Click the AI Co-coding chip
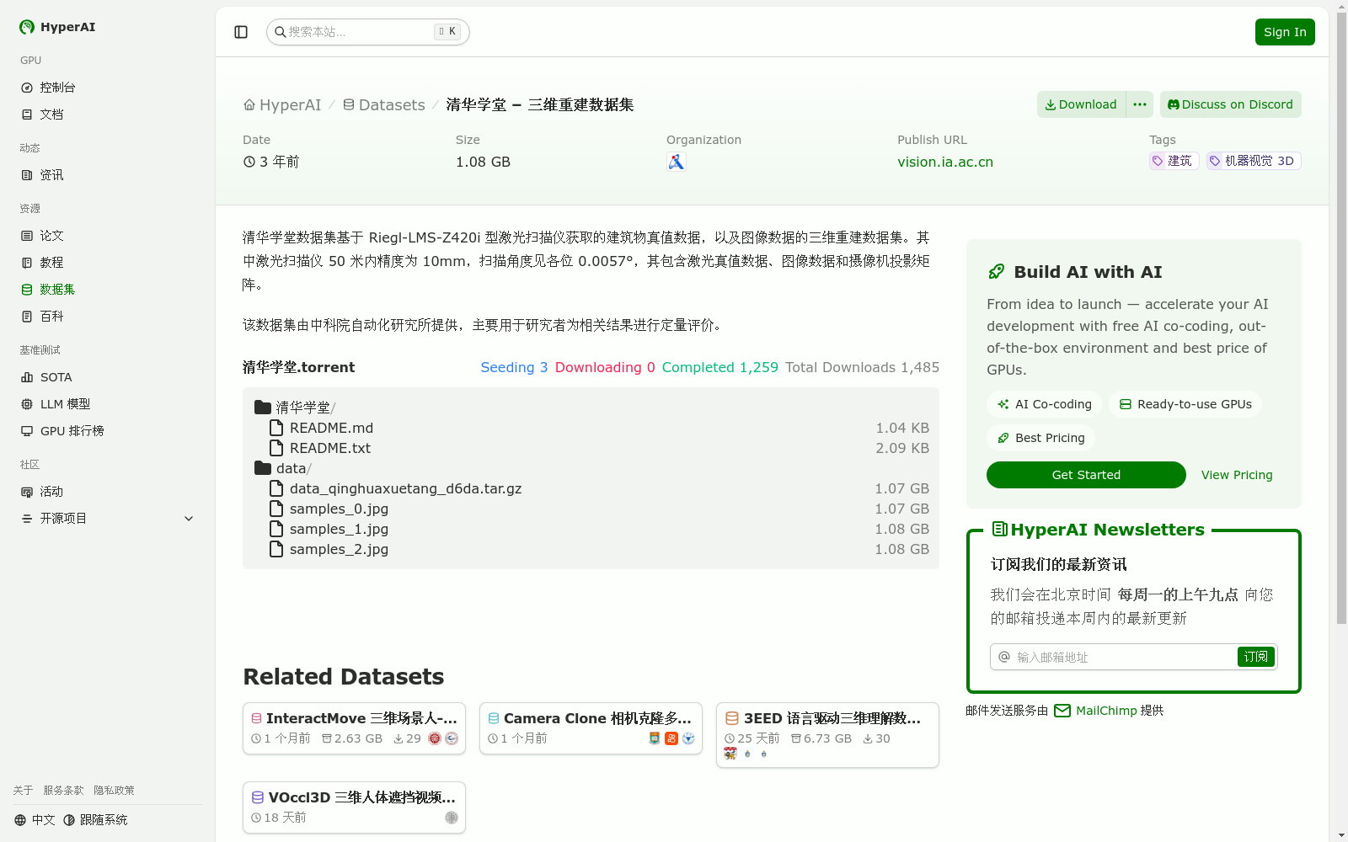1348x842 pixels. point(1044,404)
